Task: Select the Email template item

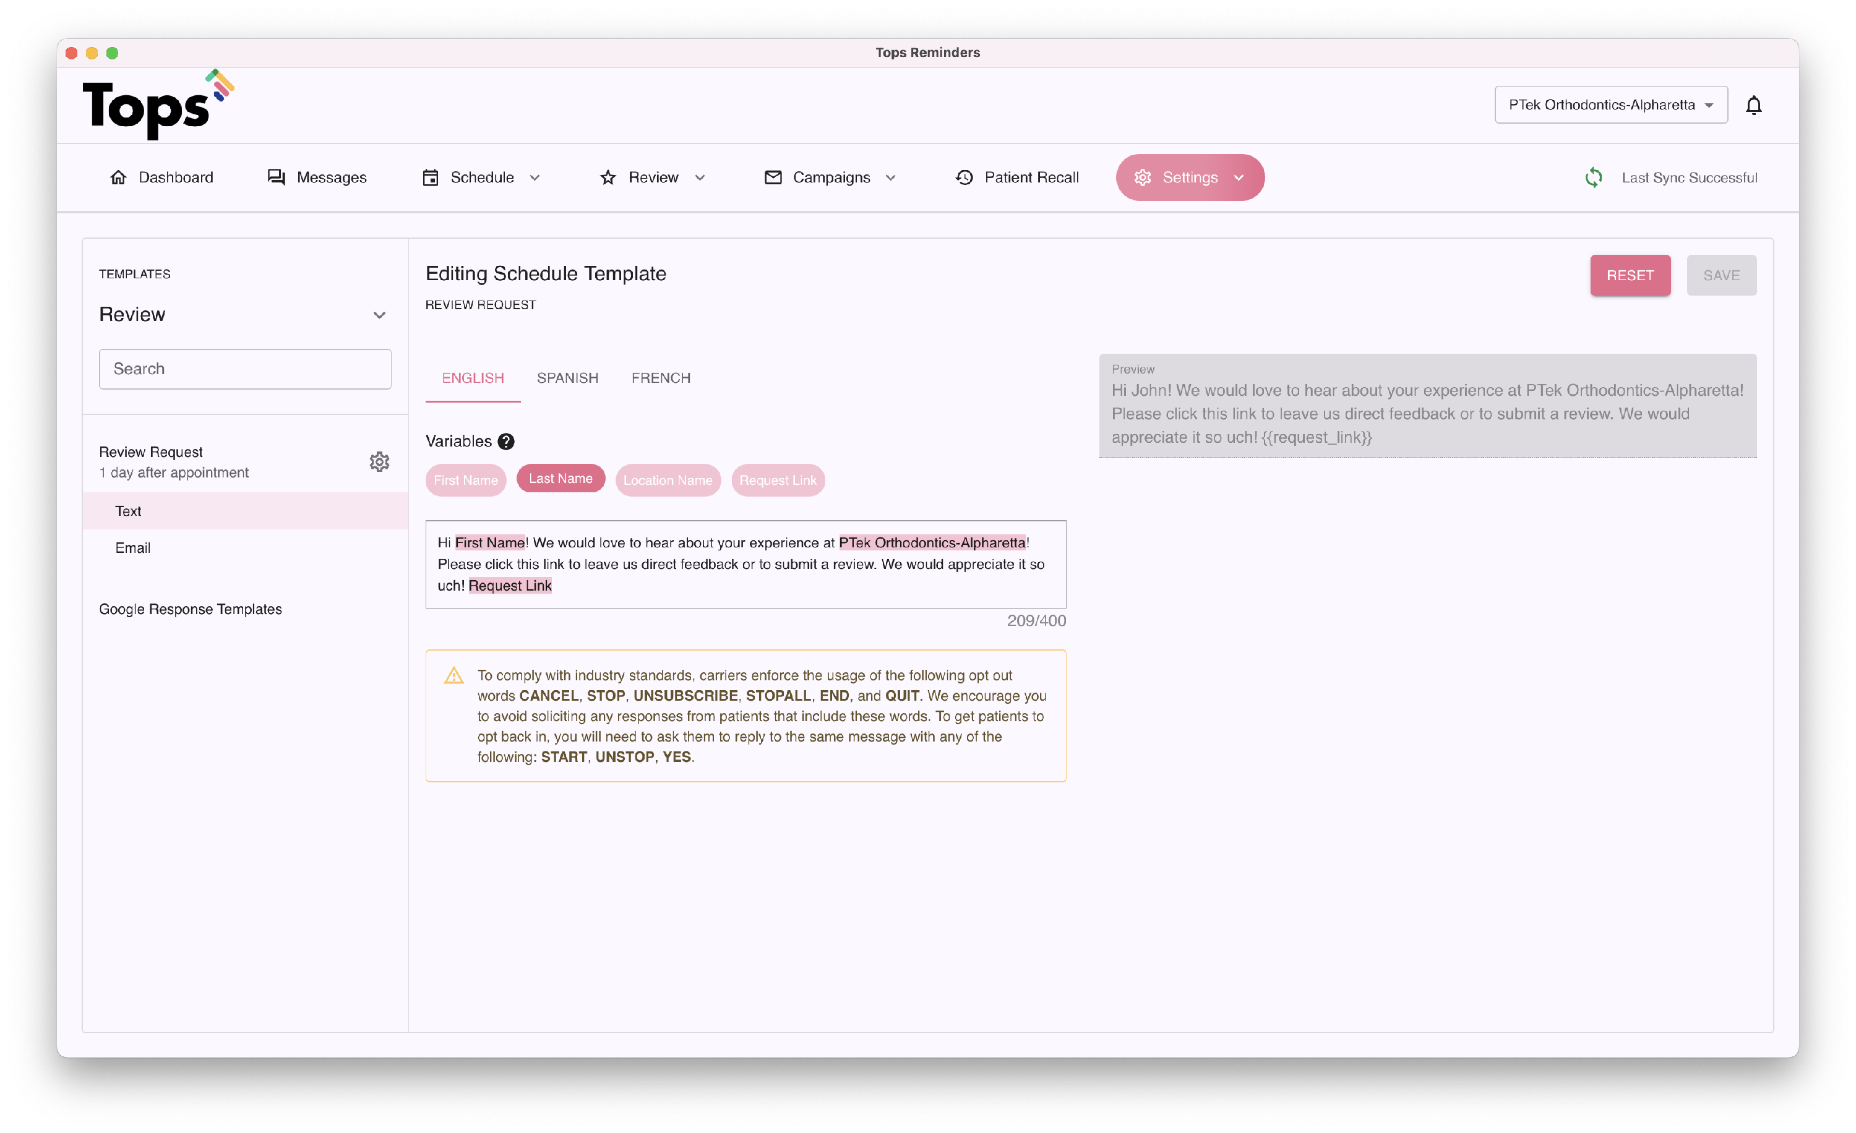Action: (x=132, y=548)
